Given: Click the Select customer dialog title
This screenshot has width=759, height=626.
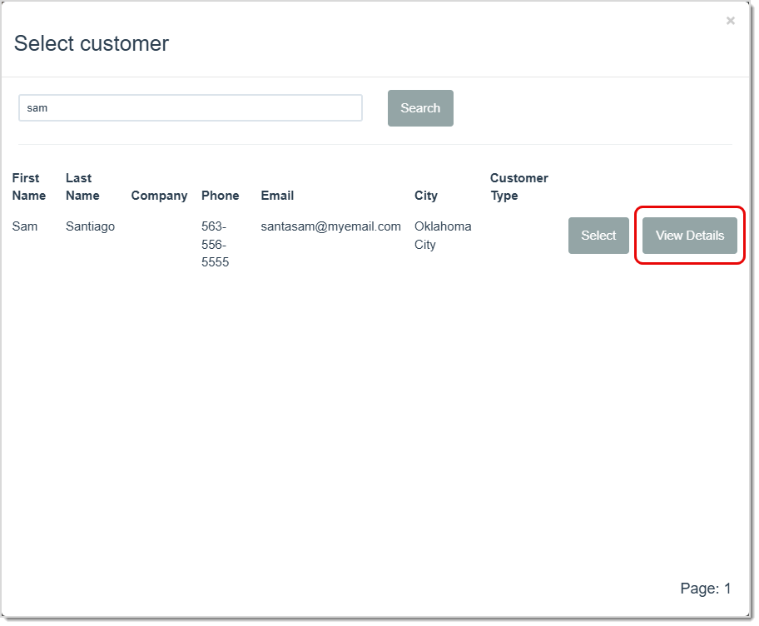Looking at the screenshot, I should pos(91,43).
